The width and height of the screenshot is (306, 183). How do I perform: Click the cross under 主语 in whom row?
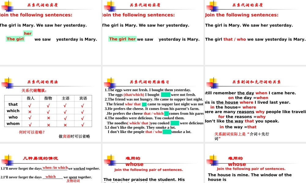click(65, 125)
